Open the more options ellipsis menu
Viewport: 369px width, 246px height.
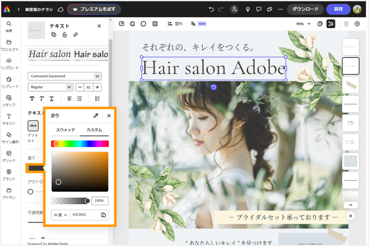tap(280, 9)
